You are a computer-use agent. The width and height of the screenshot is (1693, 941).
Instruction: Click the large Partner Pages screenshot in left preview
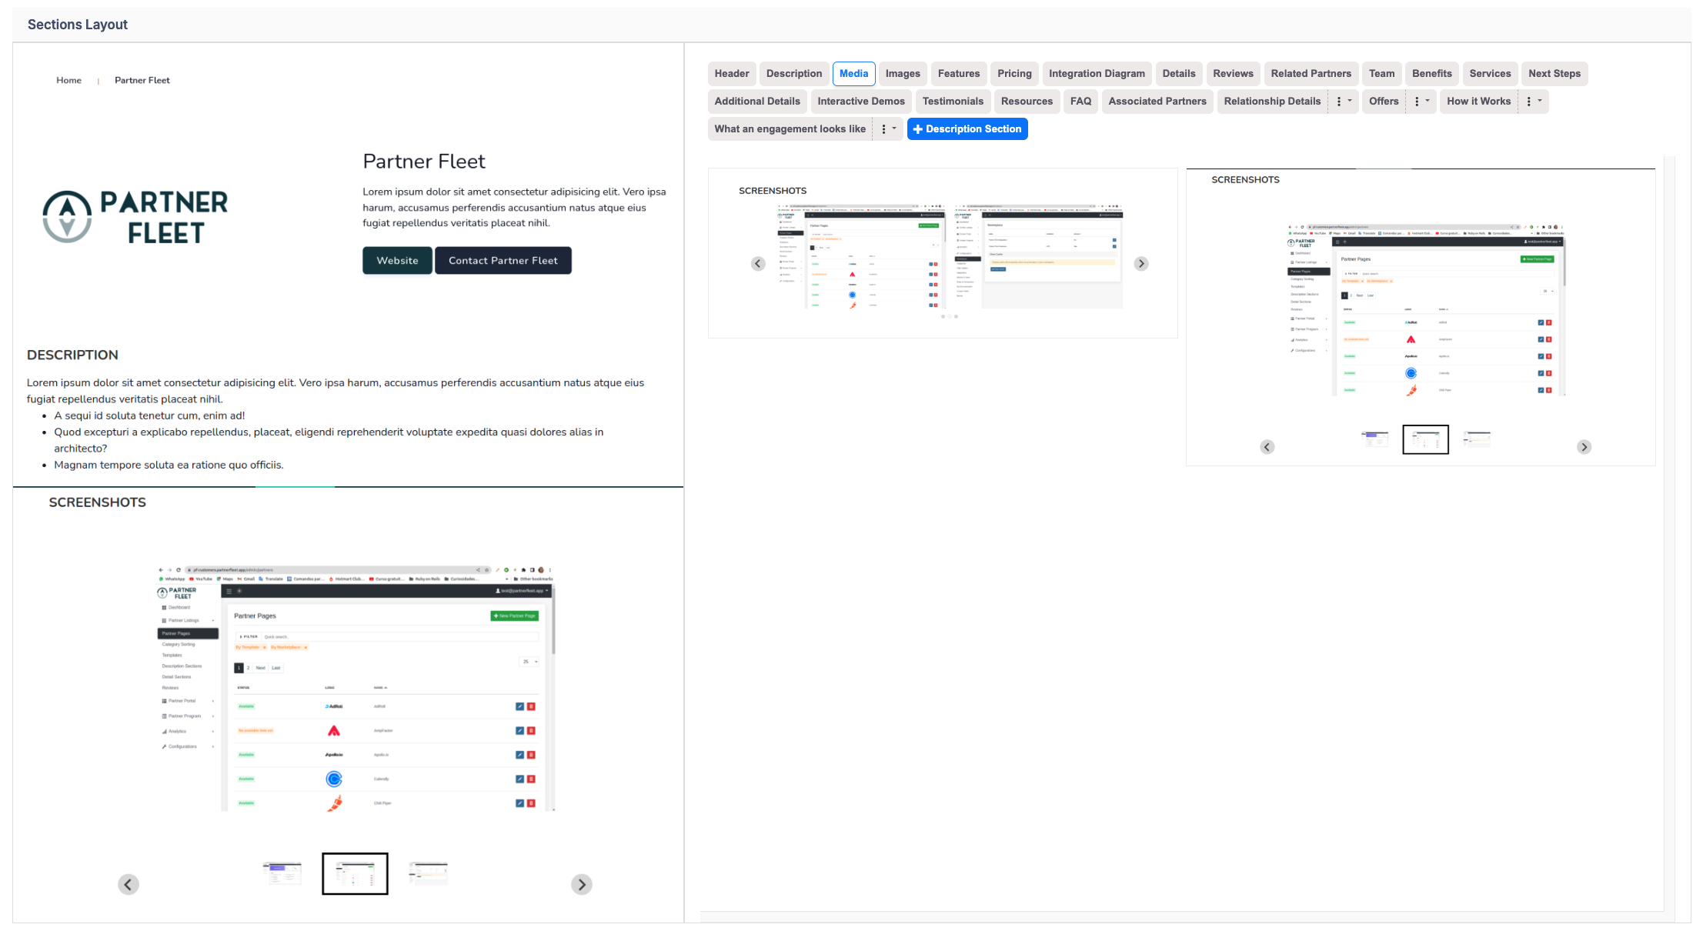coord(356,689)
